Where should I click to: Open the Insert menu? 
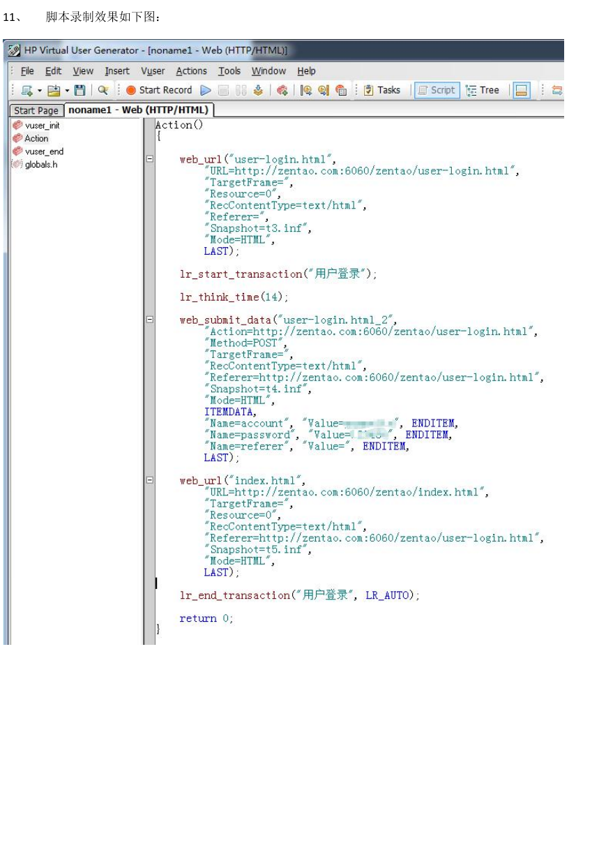117,70
